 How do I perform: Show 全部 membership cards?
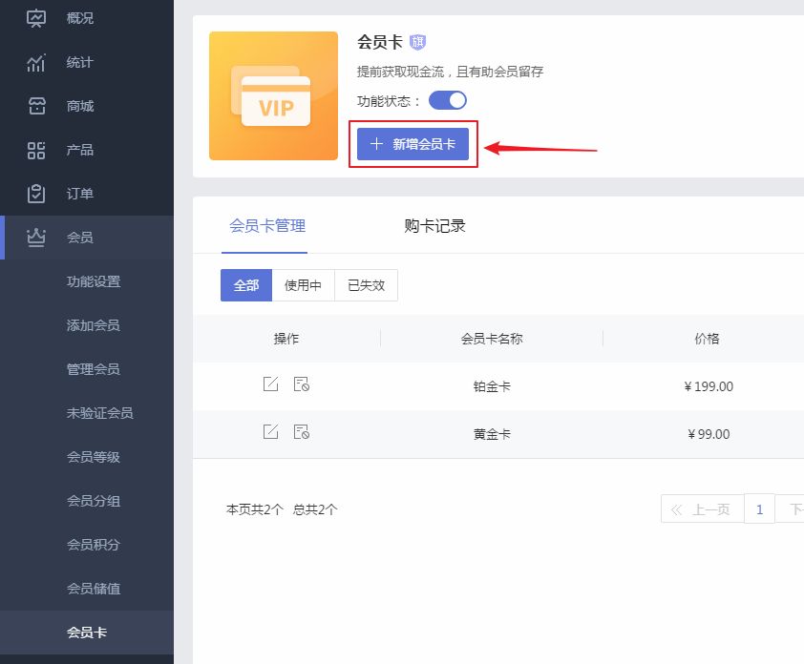(246, 285)
